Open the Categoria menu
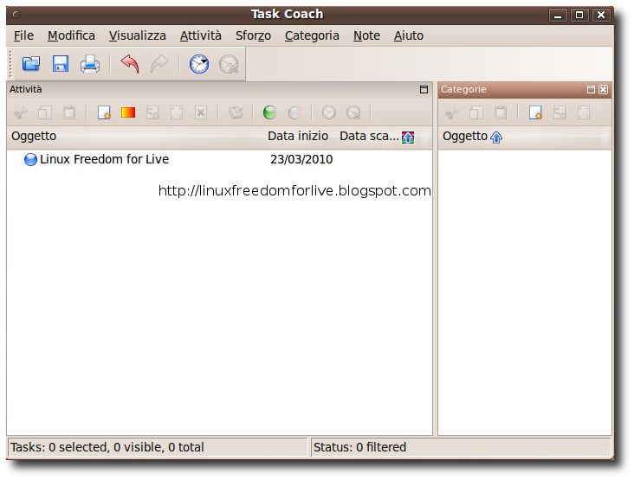The height and width of the screenshot is (480, 634). click(312, 36)
